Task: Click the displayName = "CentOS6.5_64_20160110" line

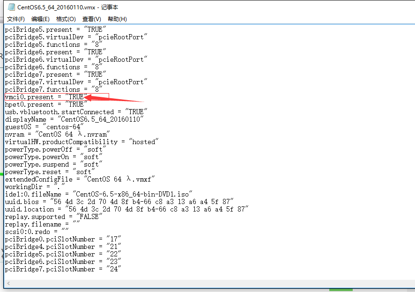Action: coord(74,119)
